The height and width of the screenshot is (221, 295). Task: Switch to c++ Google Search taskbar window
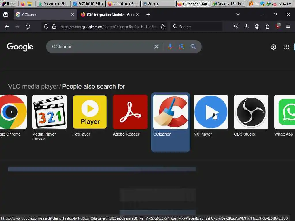(x=123, y=3)
